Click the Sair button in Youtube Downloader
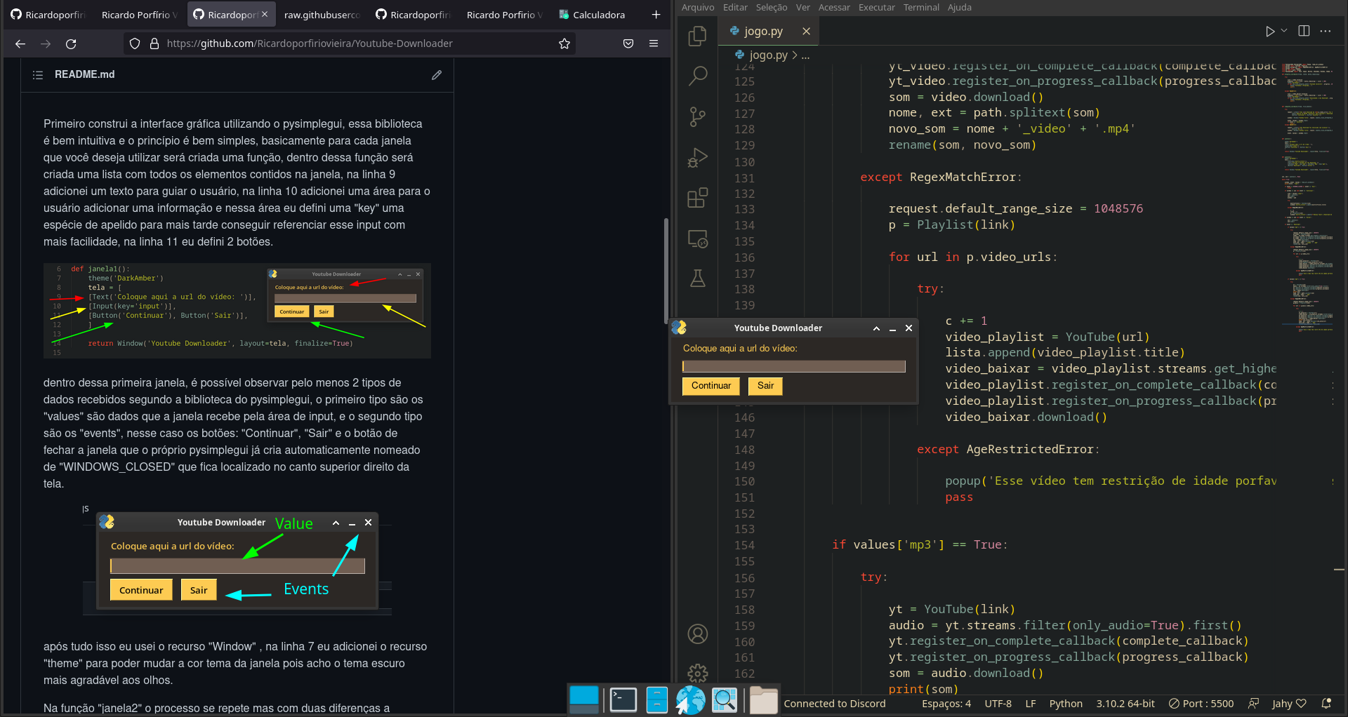The height and width of the screenshot is (717, 1348). [x=765, y=386]
